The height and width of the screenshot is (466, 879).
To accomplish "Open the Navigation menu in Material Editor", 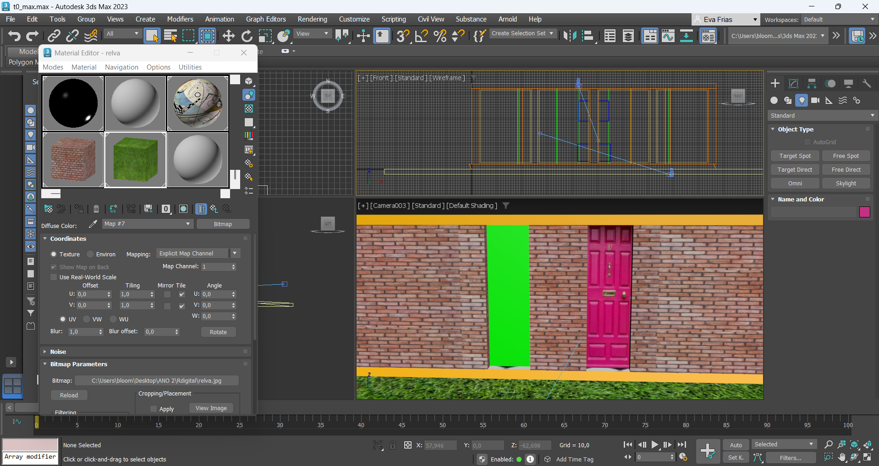I will 121,67.
